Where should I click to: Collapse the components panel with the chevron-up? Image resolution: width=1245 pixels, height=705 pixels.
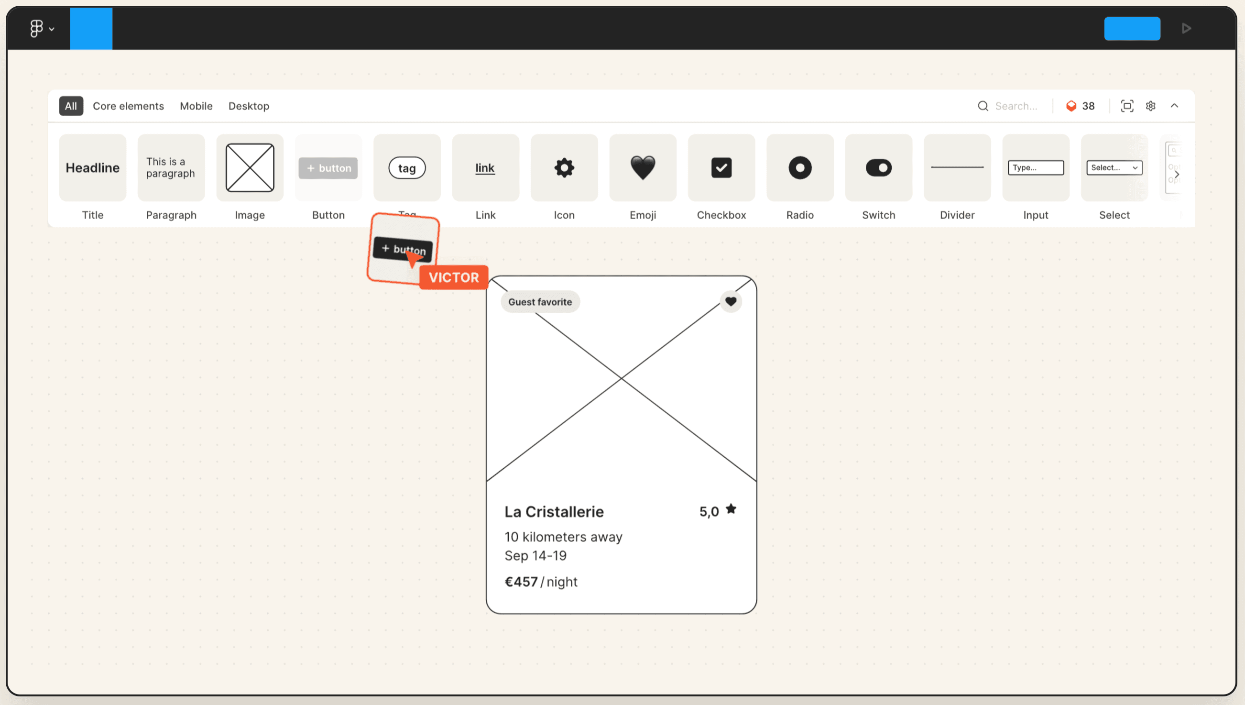1175,106
